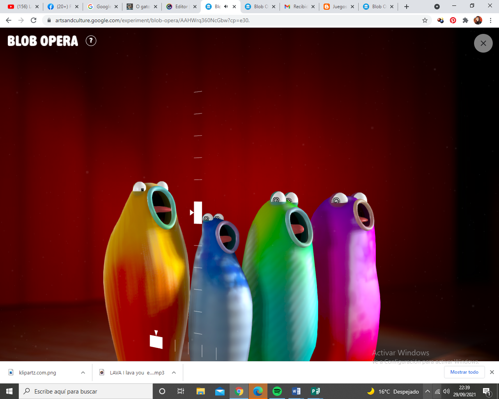Click the white pitch slider handle
Image resolution: width=499 pixels, height=399 pixels.
click(198, 213)
